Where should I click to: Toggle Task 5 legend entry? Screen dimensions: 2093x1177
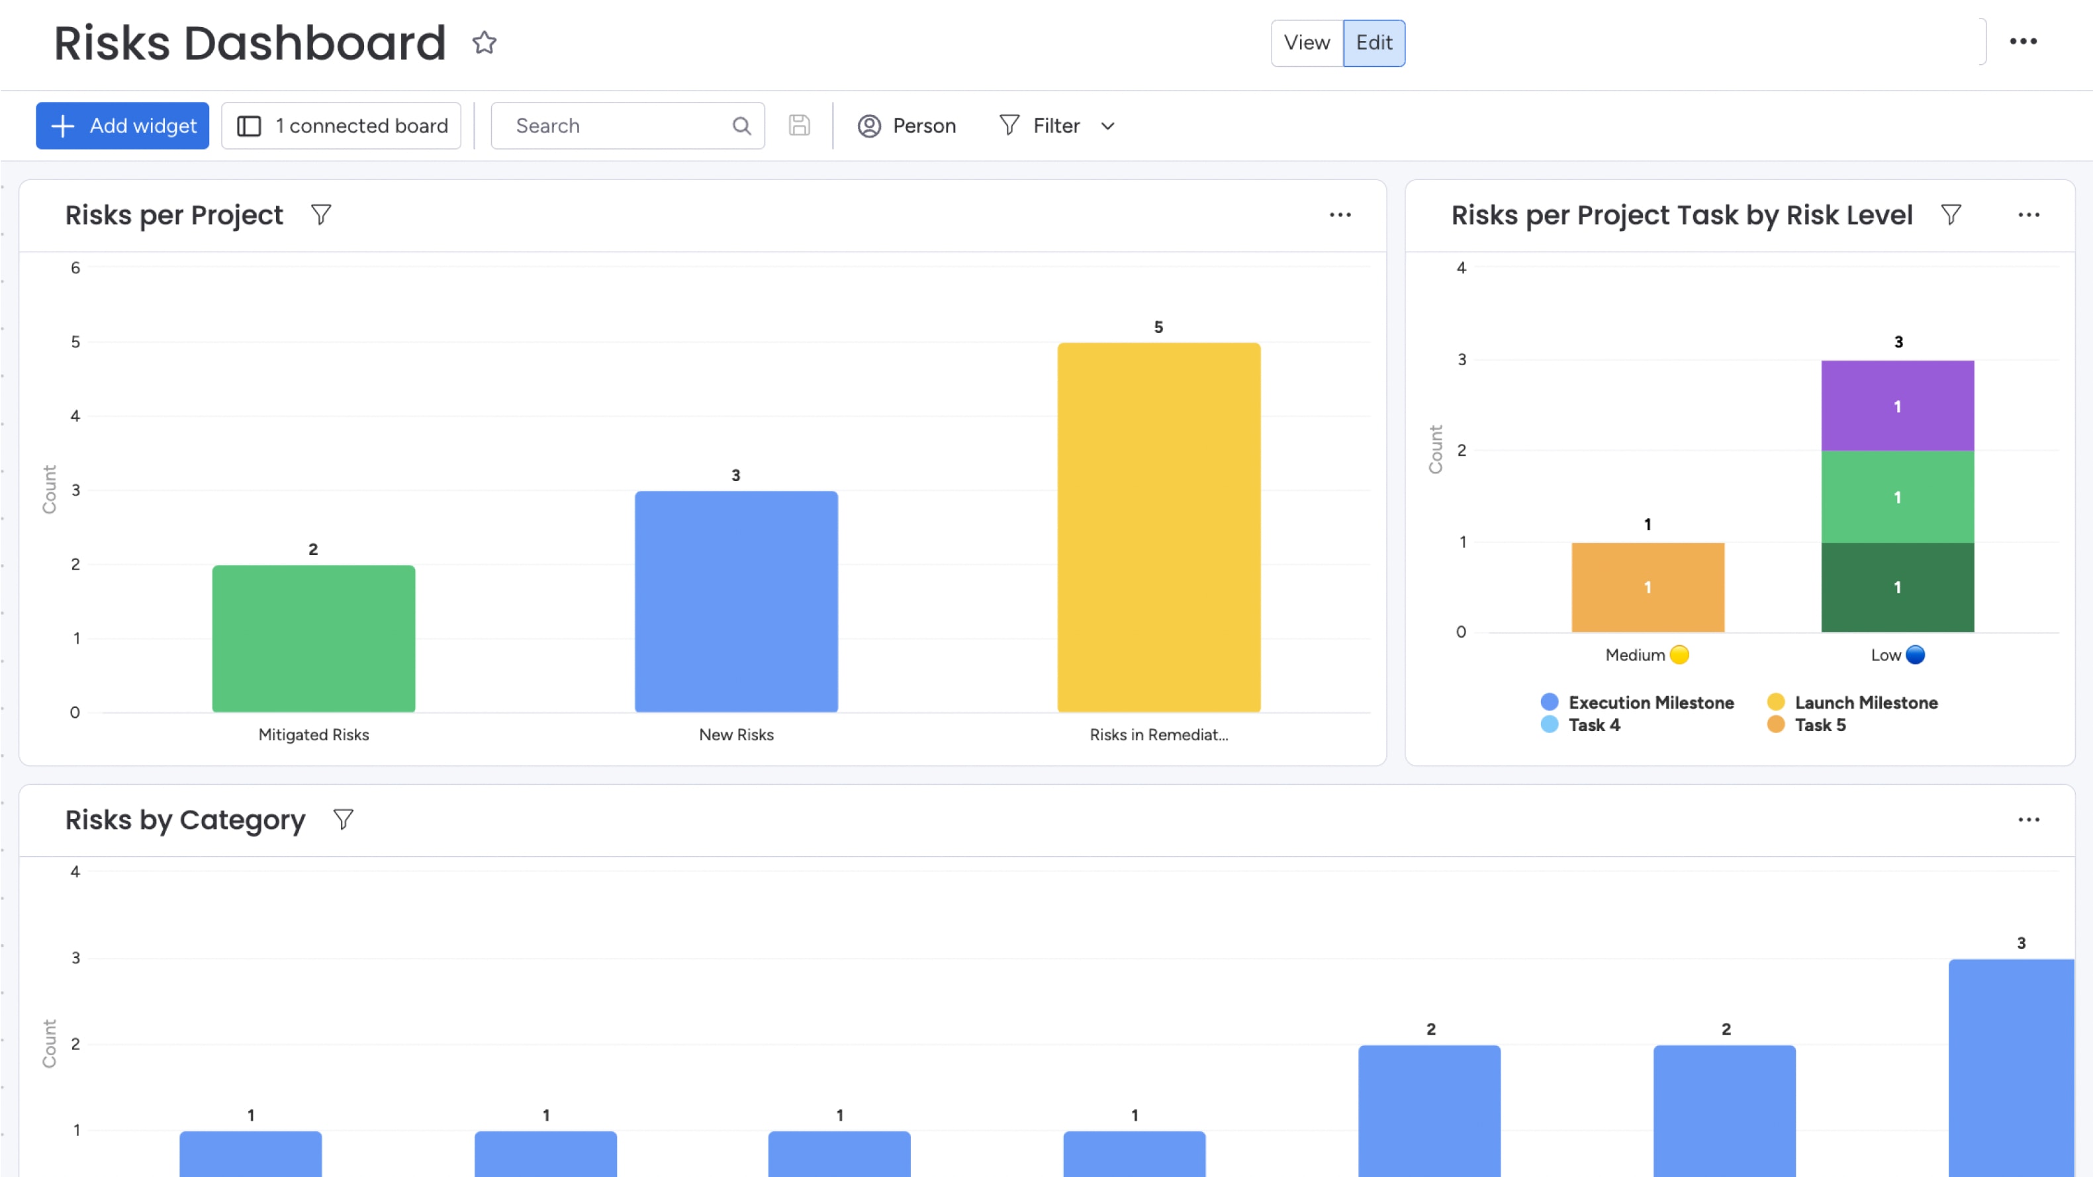(1806, 724)
